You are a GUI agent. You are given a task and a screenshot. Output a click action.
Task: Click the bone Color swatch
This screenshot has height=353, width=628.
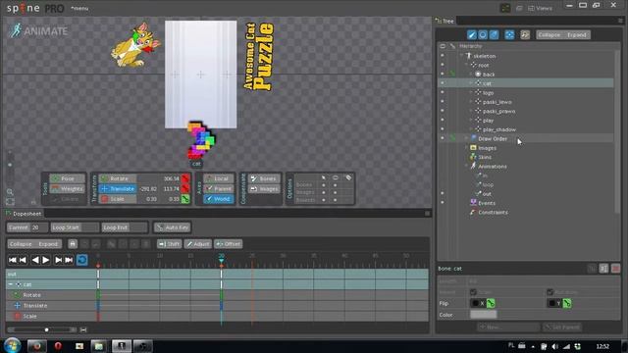tap(484, 315)
